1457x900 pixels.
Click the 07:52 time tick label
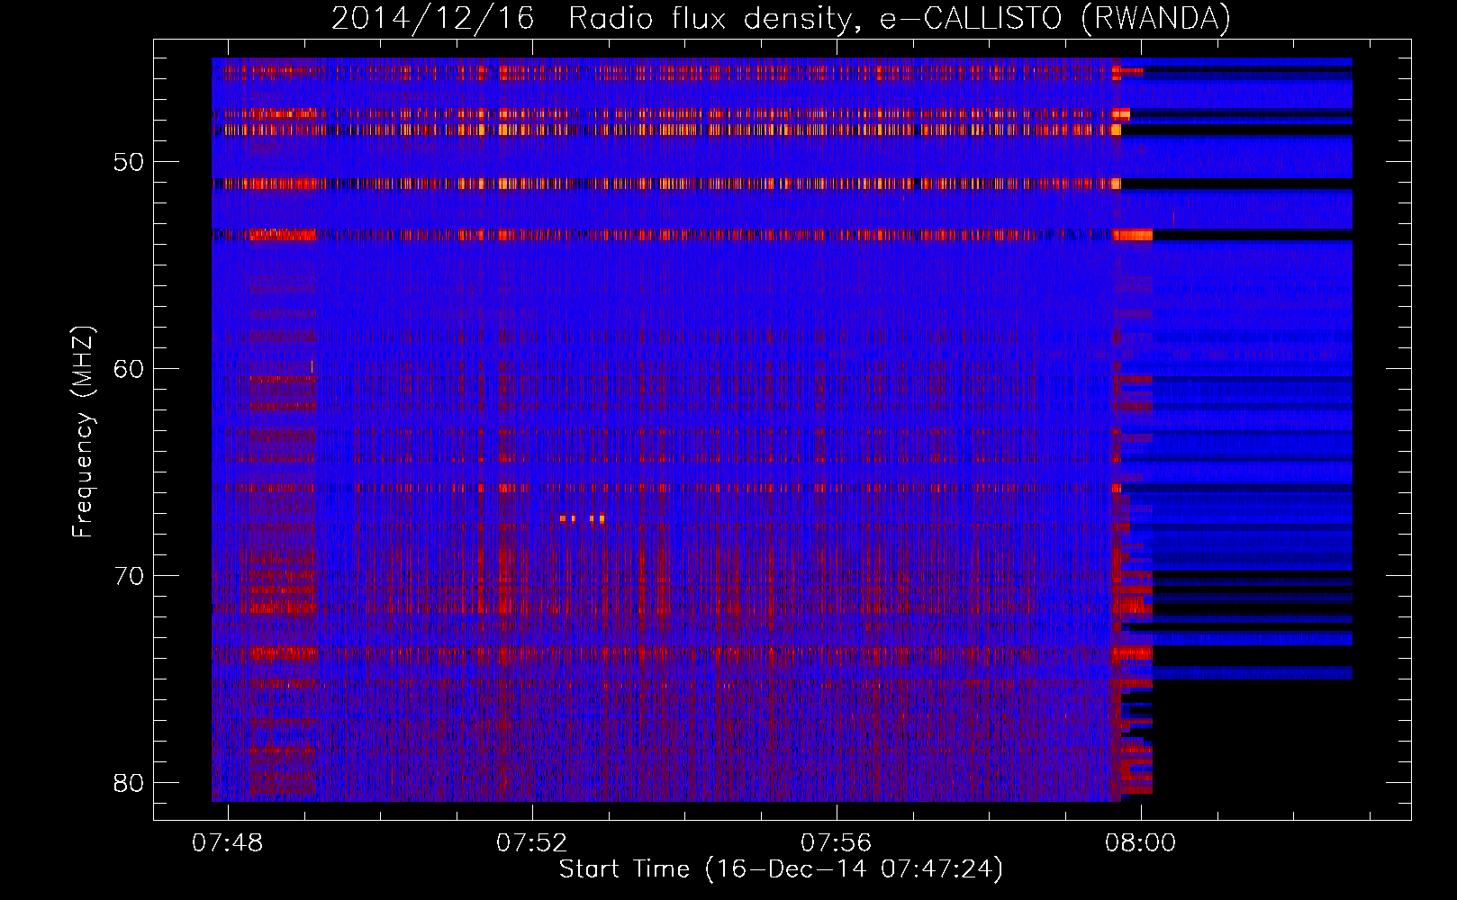point(532,842)
